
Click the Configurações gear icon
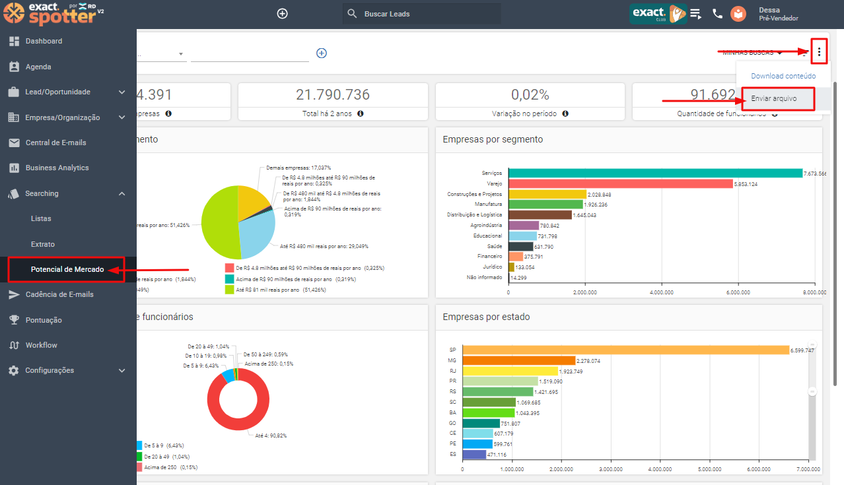coord(14,370)
